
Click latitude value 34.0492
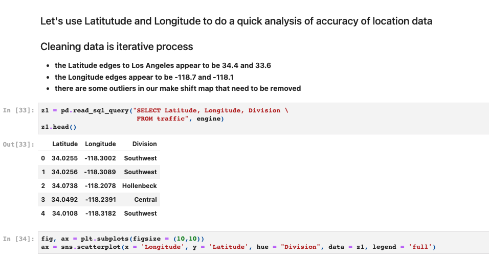[64, 200]
